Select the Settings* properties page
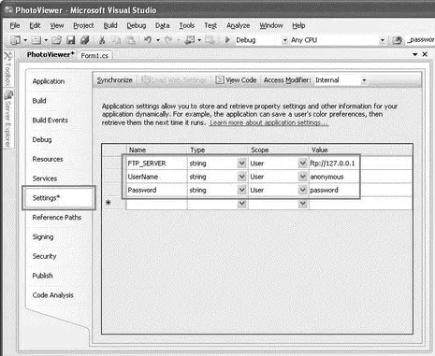 click(x=59, y=198)
